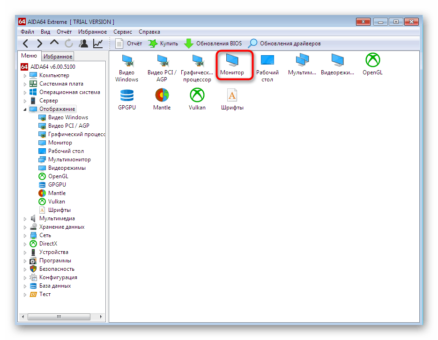Screen dimensions: 438x340
Task: Select Шрифты in the tree
Action: tap(55, 210)
